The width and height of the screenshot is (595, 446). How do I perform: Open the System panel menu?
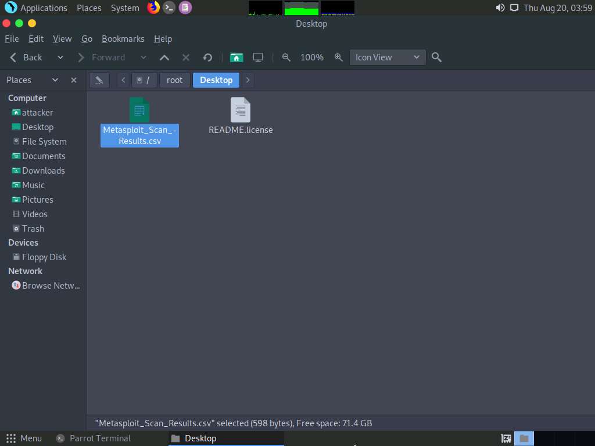(x=126, y=8)
